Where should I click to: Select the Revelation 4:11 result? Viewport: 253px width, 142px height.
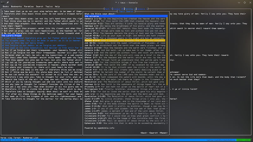(125, 23)
